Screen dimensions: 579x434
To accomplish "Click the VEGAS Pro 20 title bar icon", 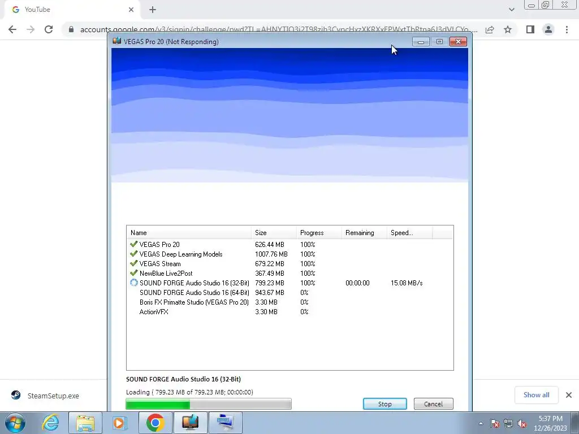I will click(117, 41).
